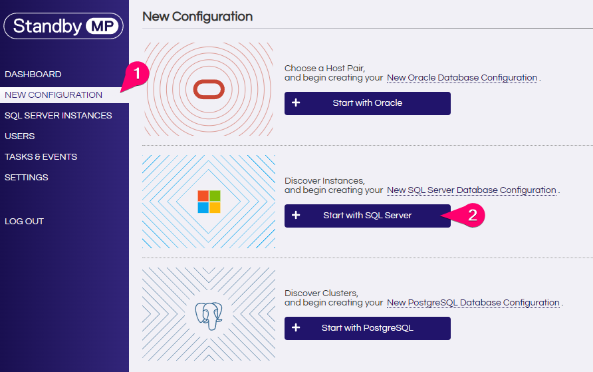Viewport: 593px width, 372px height.
Task: Click the New Configuration page heading
Action: coord(197,16)
